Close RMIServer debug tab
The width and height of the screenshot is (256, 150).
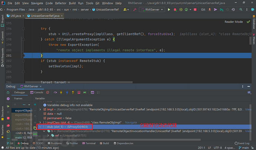coord(40,86)
